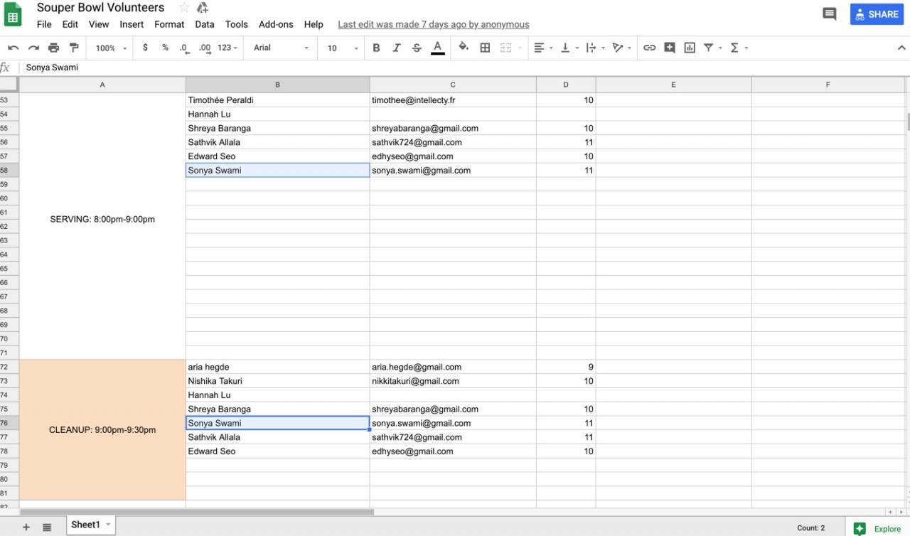910x536 pixels.
Task: Star the Souper Bowl Volunteers document
Action: click(184, 8)
